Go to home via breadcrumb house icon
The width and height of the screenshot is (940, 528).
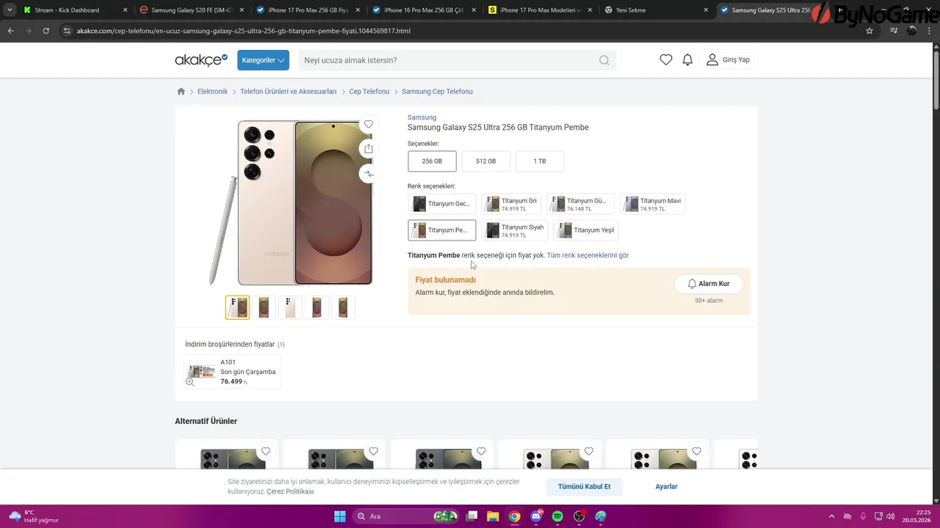coord(181,92)
